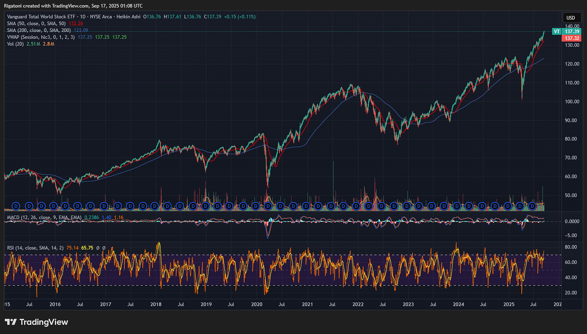Click the 2025 label on time axis
The width and height of the screenshot is (587, 334).
point(509,305)
